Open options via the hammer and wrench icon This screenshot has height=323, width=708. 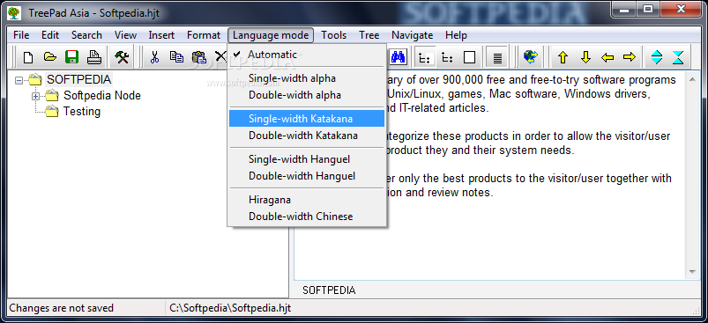coord(122,57)
